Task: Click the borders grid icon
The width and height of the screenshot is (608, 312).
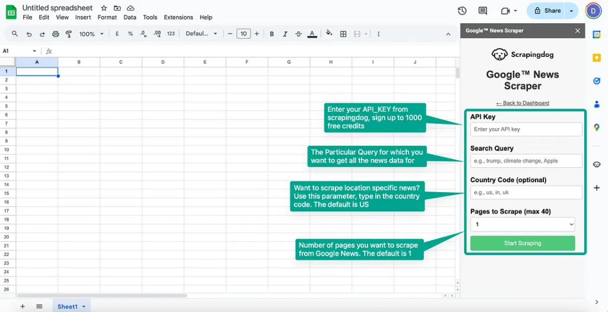Action: coord(343,34)
